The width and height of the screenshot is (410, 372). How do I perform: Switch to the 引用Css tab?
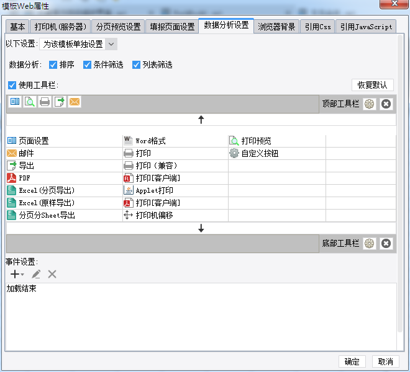pyautogui.click(x=317, y=27)
